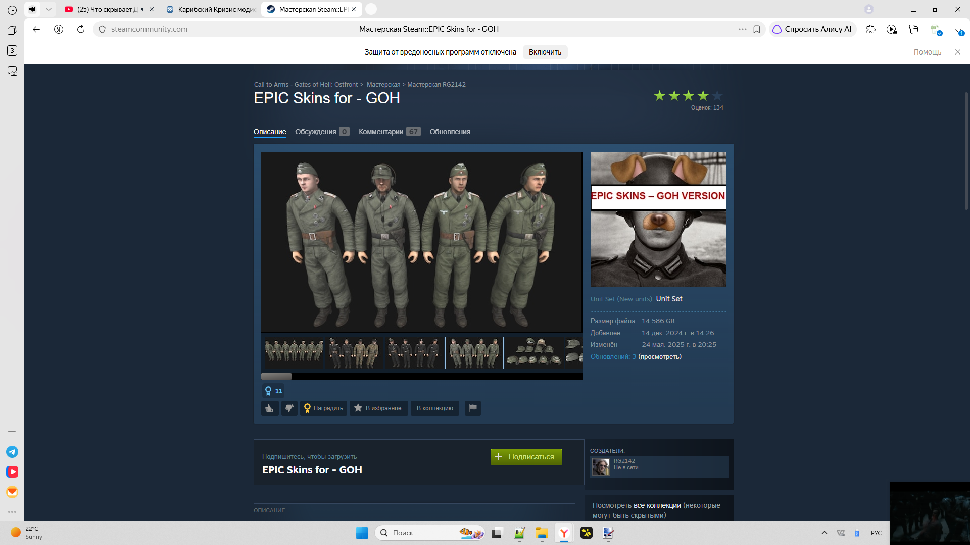Reload the current page
Viewport: 970px width, 545px height.
81,29
